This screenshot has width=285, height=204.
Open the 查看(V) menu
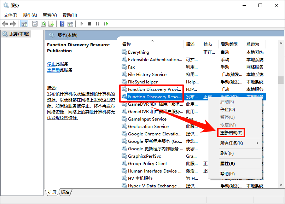point(50,15)
